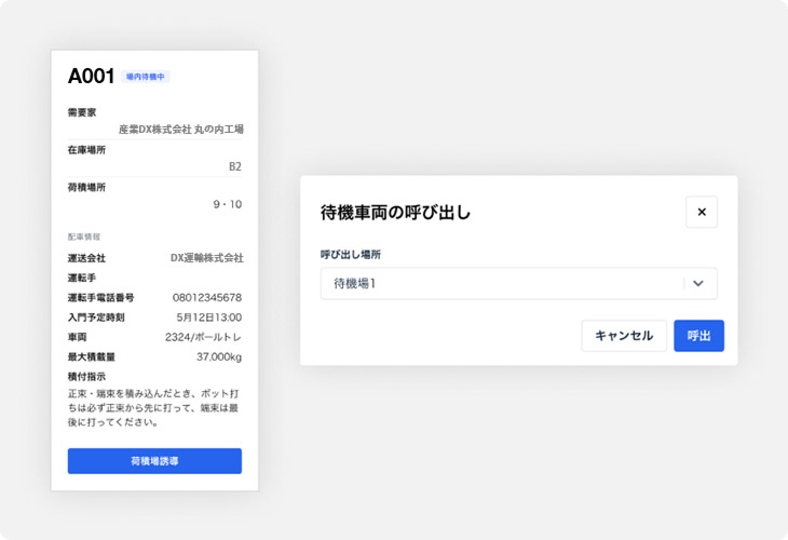
Task: Click the DX運輸株式会社 carrier name
Action: 207,258
